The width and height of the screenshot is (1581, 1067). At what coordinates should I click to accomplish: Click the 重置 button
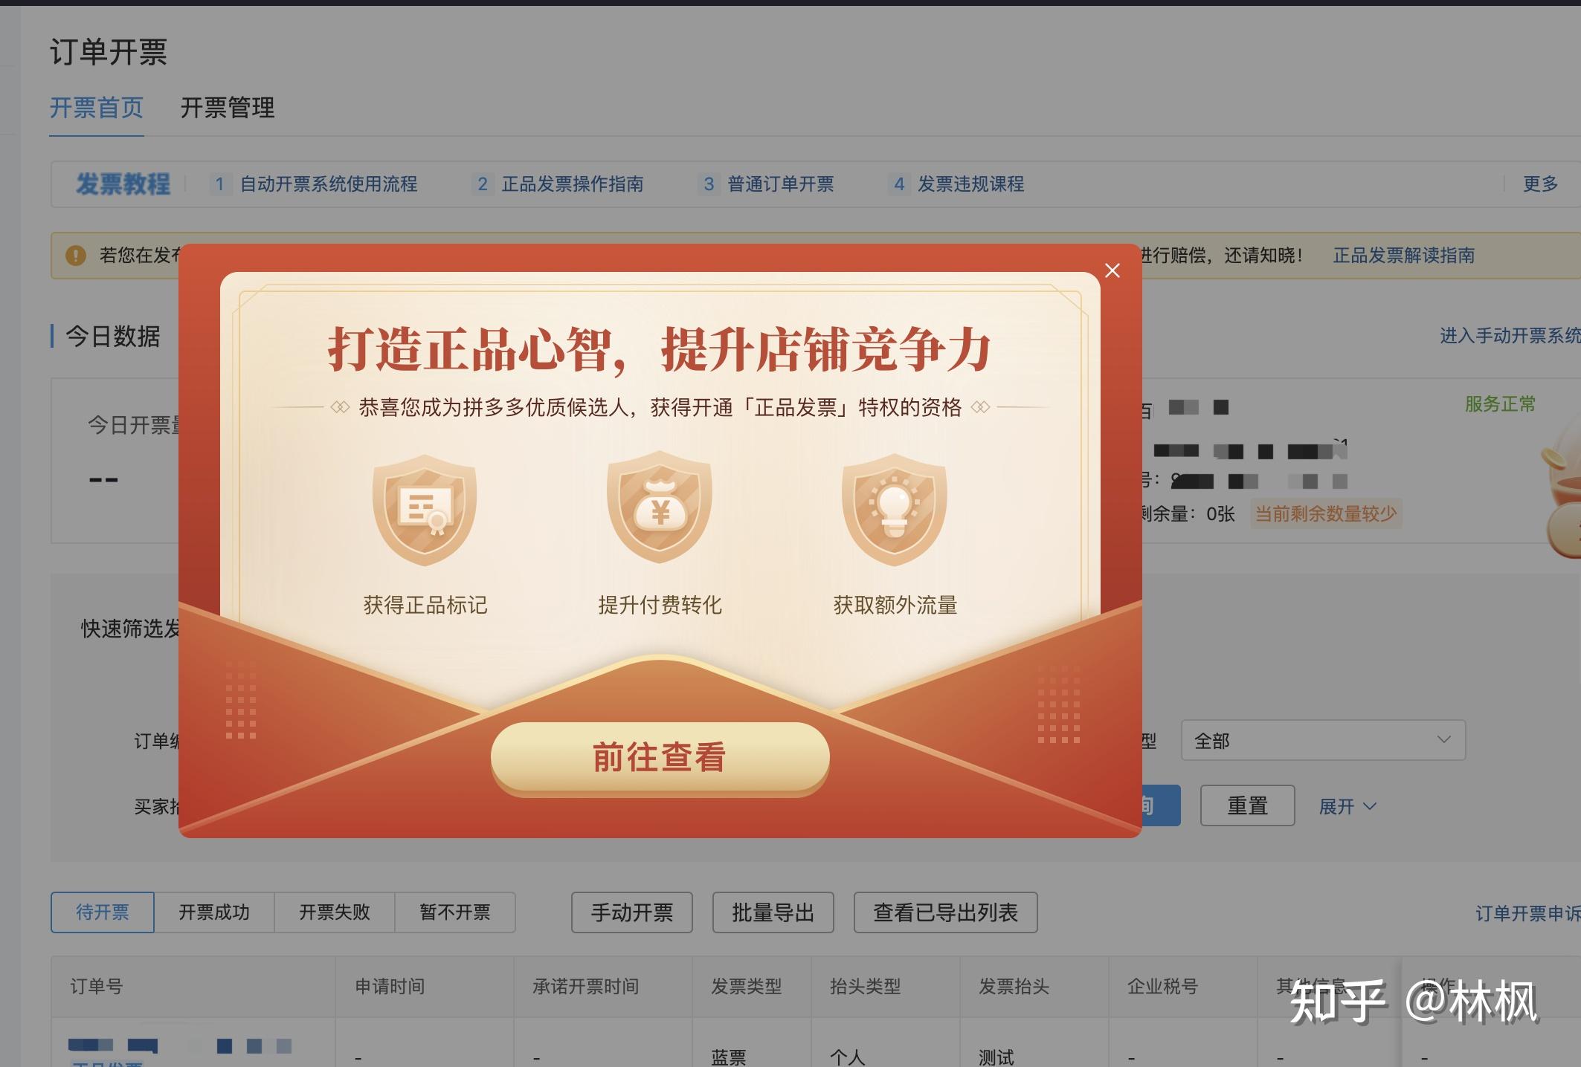[1247, 805]
